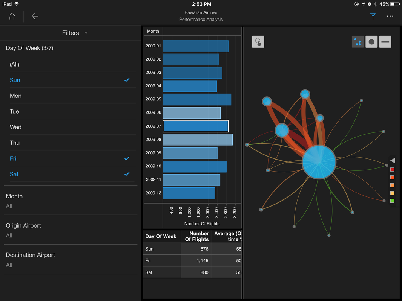Select the yellow-orange legend swatch
The height and width of the screenshot is (301, 402).
coord(392,193)
